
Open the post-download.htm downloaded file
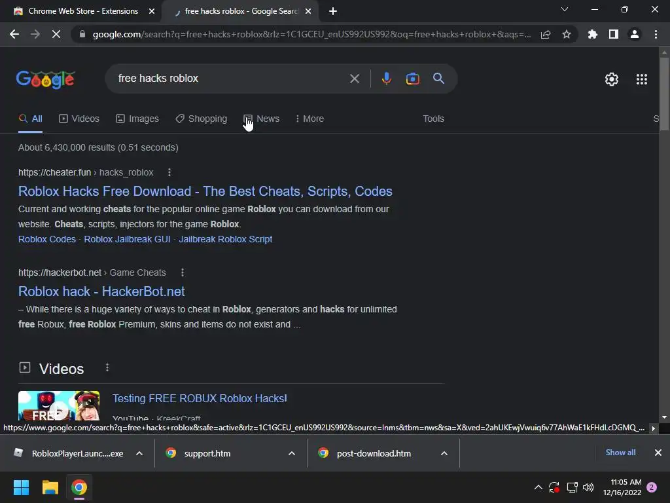(365, 453)
